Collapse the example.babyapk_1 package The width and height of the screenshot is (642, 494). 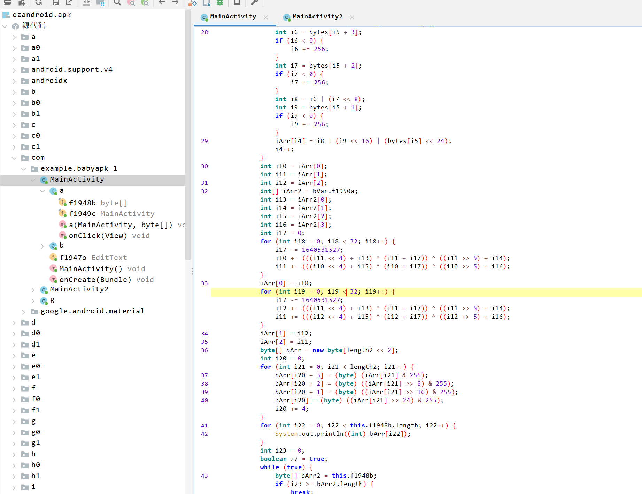pos(23,169)
